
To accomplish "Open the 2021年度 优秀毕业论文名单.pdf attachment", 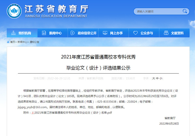I will point(73,113).
